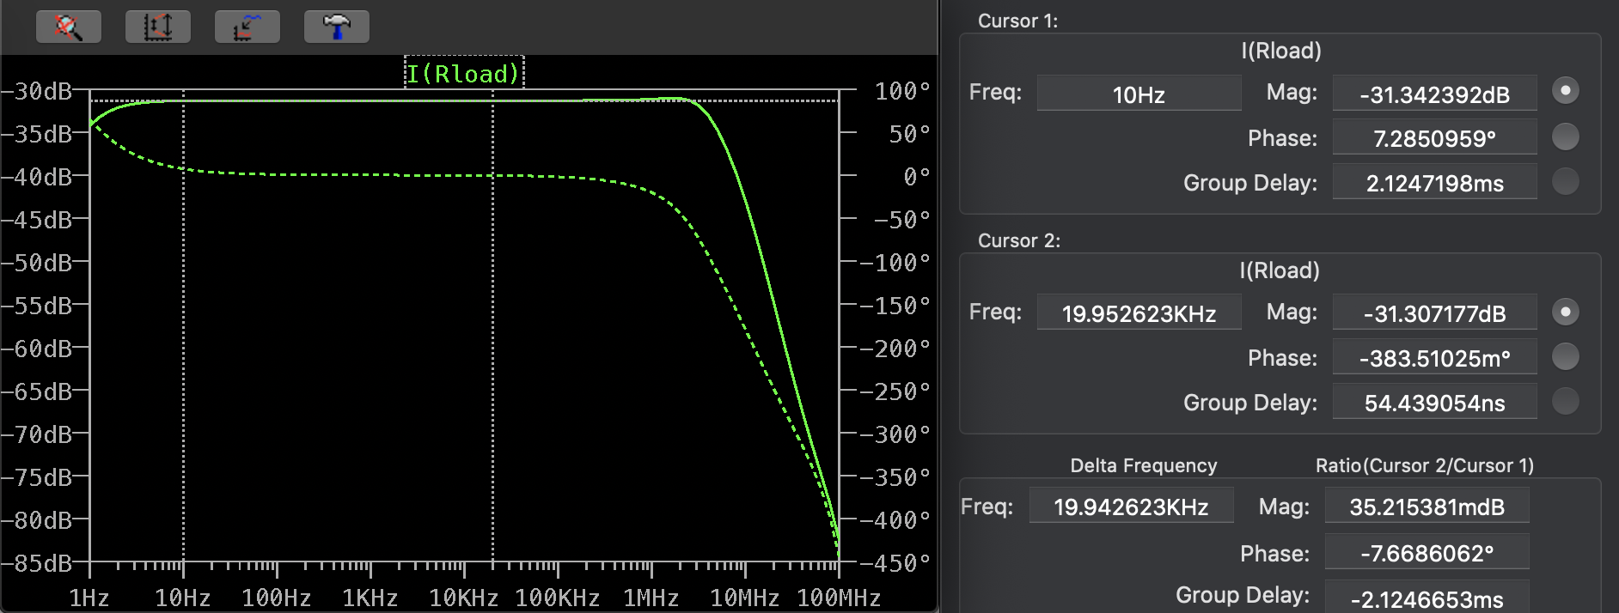Click the Ratio(Cursor 2/Cursor 1) heading

click(1424, 465)
